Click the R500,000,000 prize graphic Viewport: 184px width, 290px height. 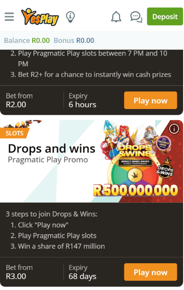tap(135, 190)
